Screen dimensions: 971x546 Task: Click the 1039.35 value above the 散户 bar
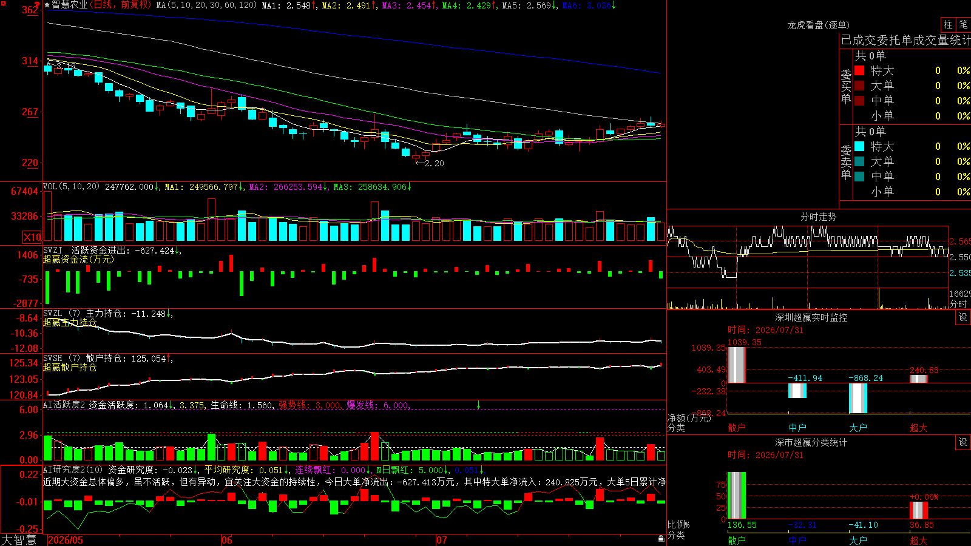(744, 342)
